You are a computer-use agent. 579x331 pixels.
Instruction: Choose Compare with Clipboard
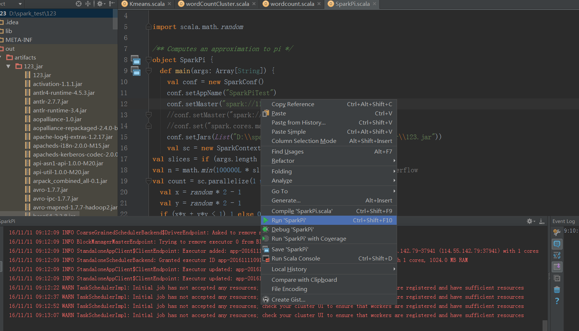[x=329, y=280]
